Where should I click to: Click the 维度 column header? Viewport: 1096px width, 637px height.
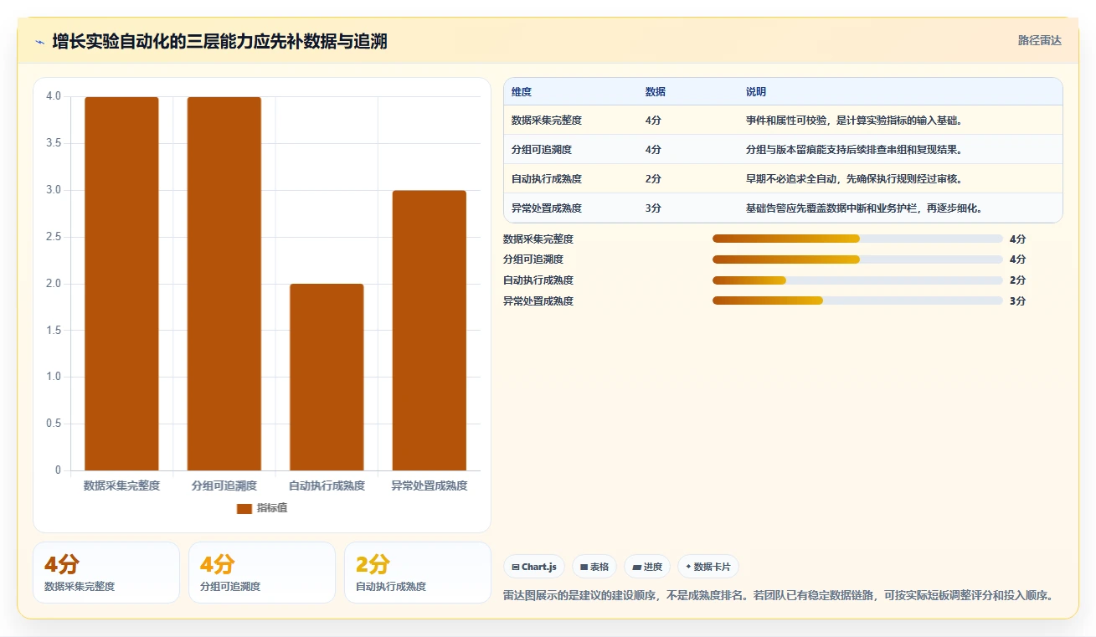coord(522,92)
